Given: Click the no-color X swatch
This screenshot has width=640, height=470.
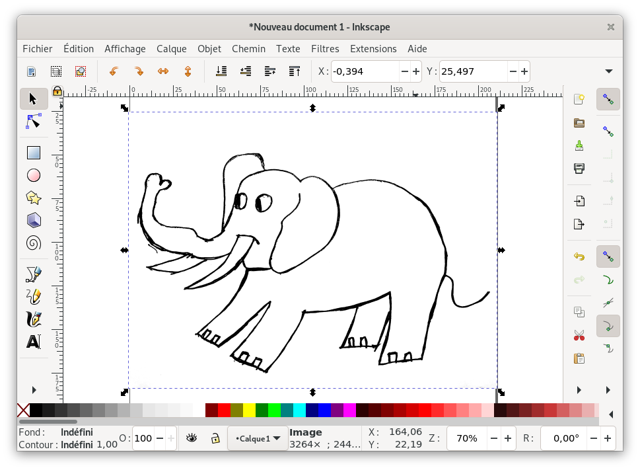Looking at the screenshot, I should [23, 411].
